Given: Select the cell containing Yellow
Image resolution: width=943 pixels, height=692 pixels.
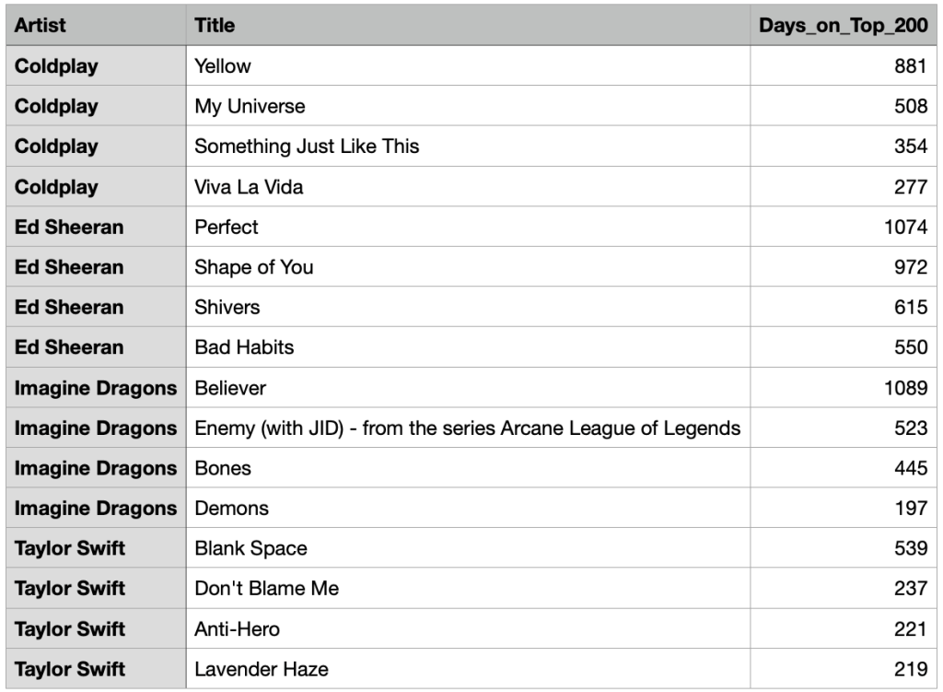Looking at the screenshot, I should point(223,66).
